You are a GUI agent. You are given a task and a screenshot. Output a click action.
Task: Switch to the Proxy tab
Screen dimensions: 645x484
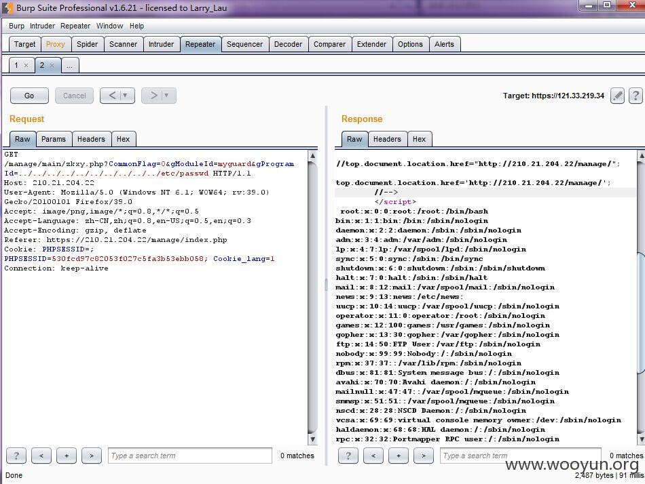click(x=56, y=44)
